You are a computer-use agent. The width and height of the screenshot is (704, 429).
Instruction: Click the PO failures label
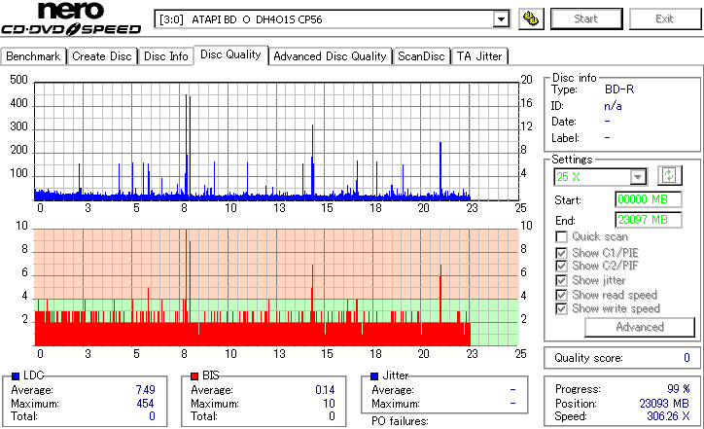(400, 421)
